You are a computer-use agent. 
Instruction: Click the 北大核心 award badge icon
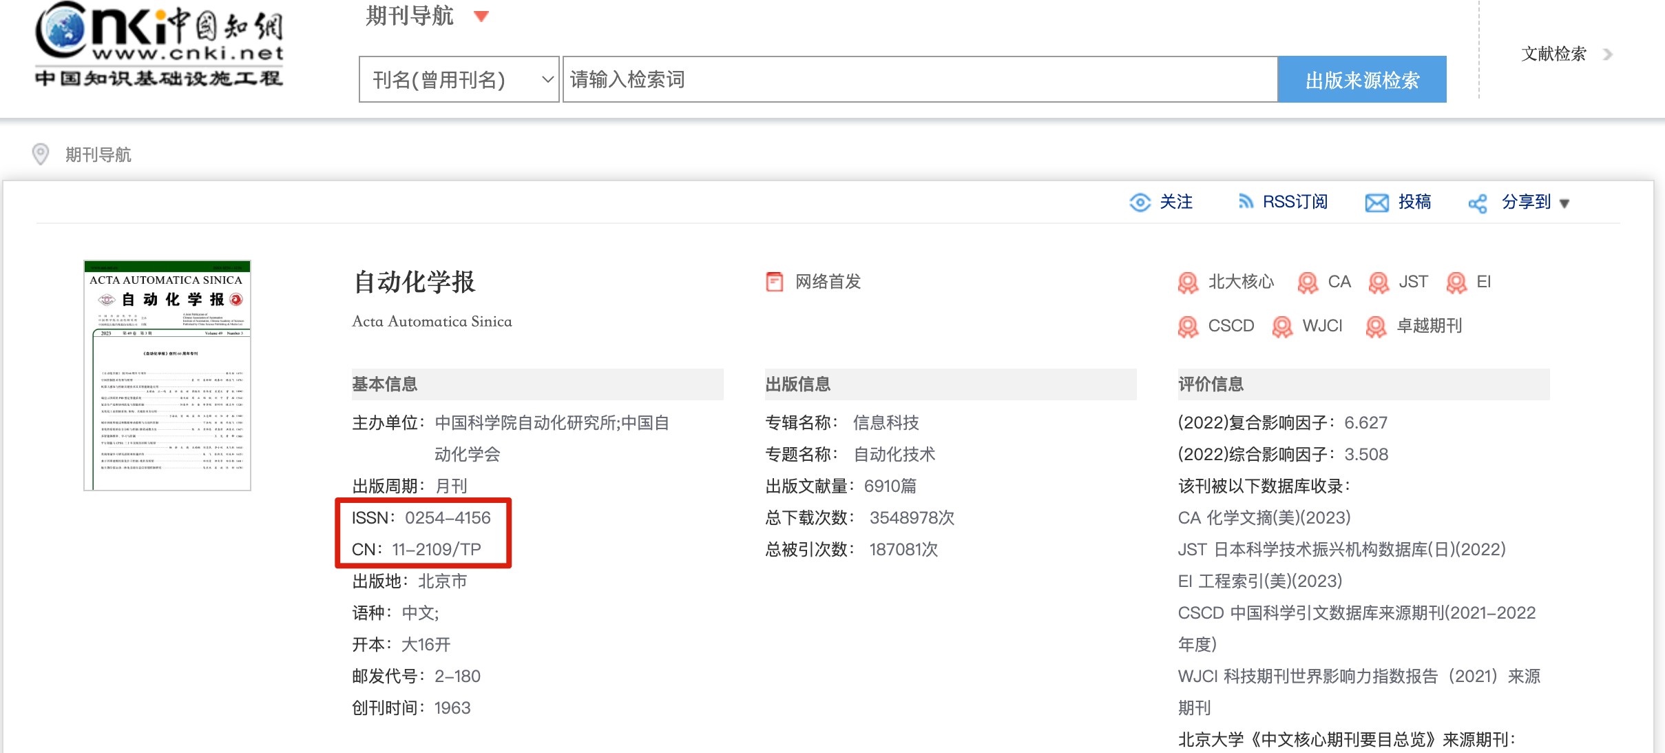coord(1188,282)
